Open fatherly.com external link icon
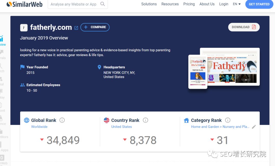275x166 pixels. coord(76,28)
